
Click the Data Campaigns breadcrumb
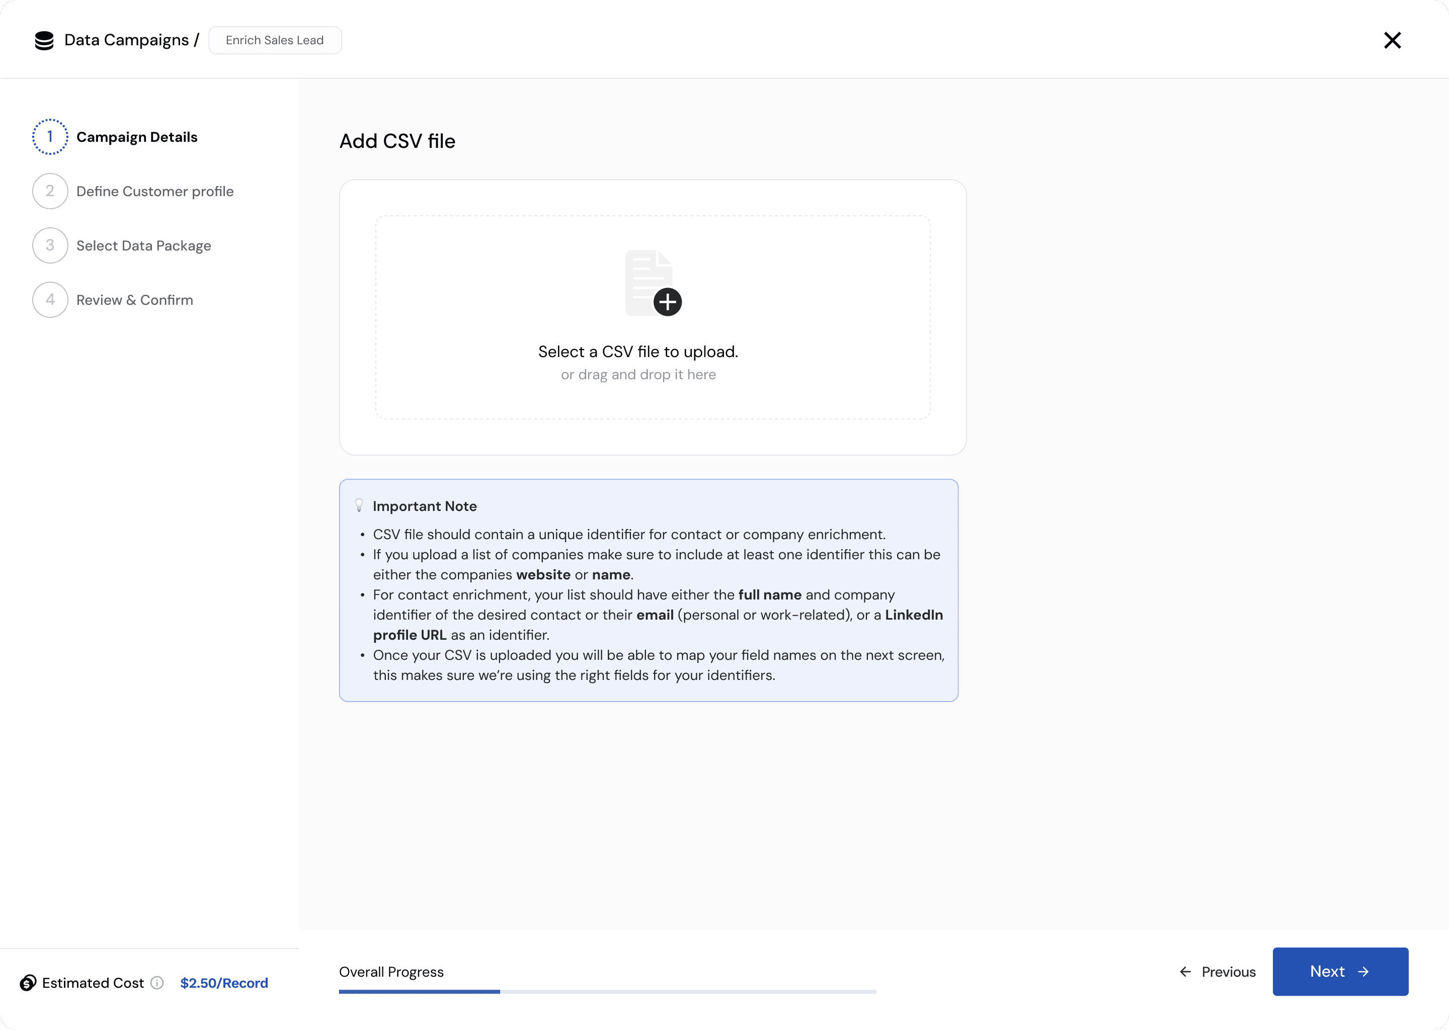tap(126, 40)
